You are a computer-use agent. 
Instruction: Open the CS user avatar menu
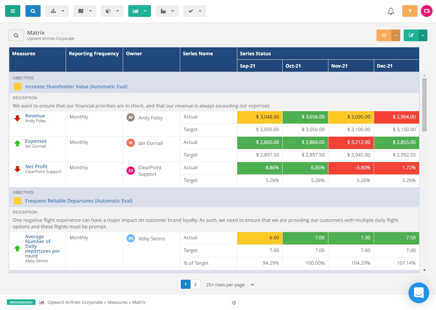pos(426,11)
